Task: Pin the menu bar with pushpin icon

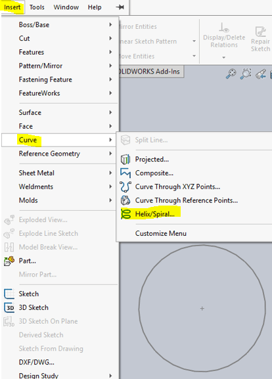Action: pos(120,7)
